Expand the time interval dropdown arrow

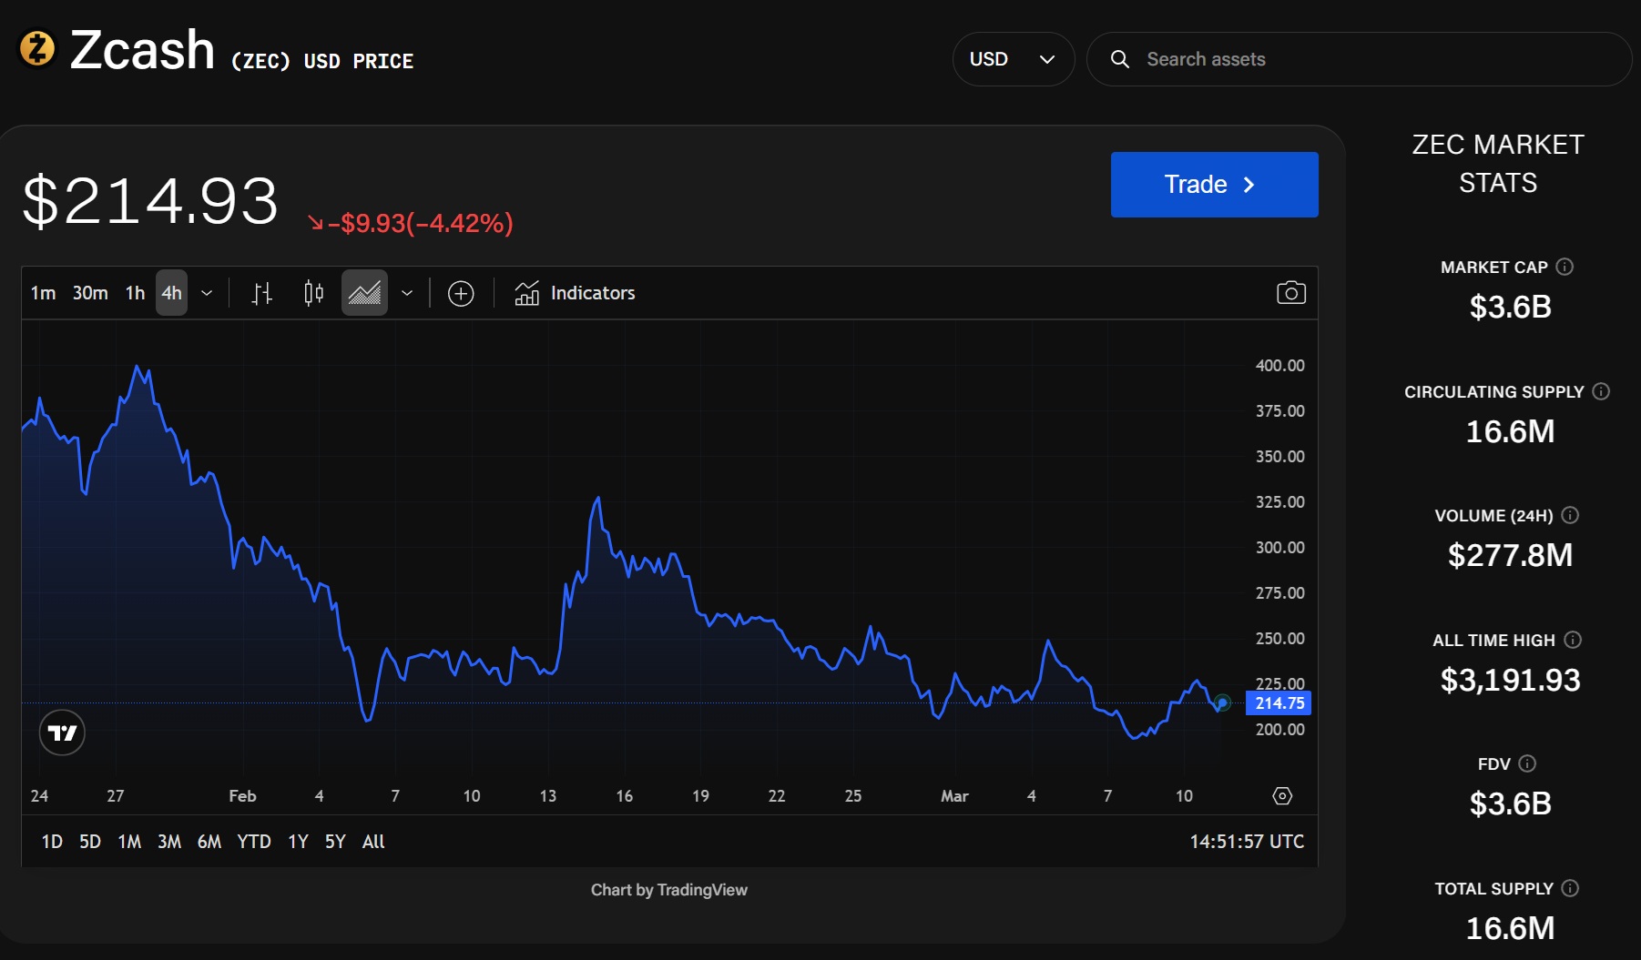207,293
